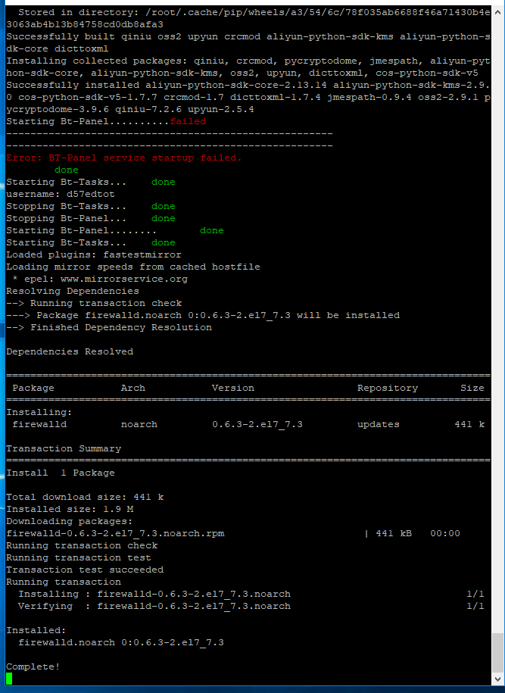Click 'firewalld.noarch 0:0.6.3-2.el7_7.3' under Installed:

pos(120,642)
